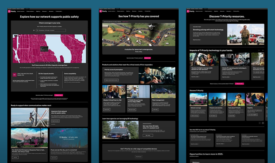Click Read the article on the Wichita PD card
The image size is (275, 163).
(226, 77)
